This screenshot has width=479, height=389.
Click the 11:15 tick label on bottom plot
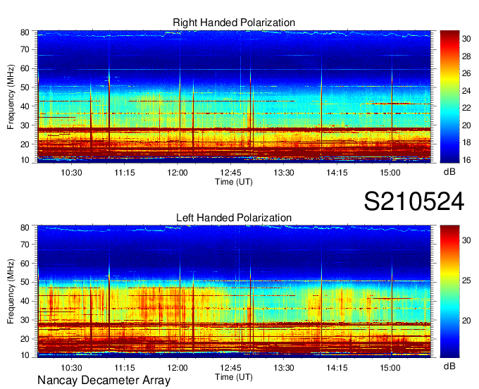(125, 368)
